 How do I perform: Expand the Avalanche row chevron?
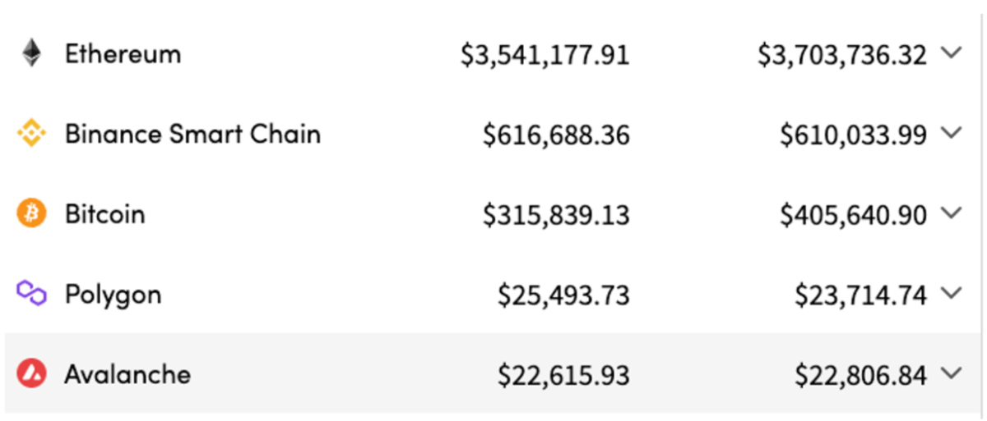[951, 373]
